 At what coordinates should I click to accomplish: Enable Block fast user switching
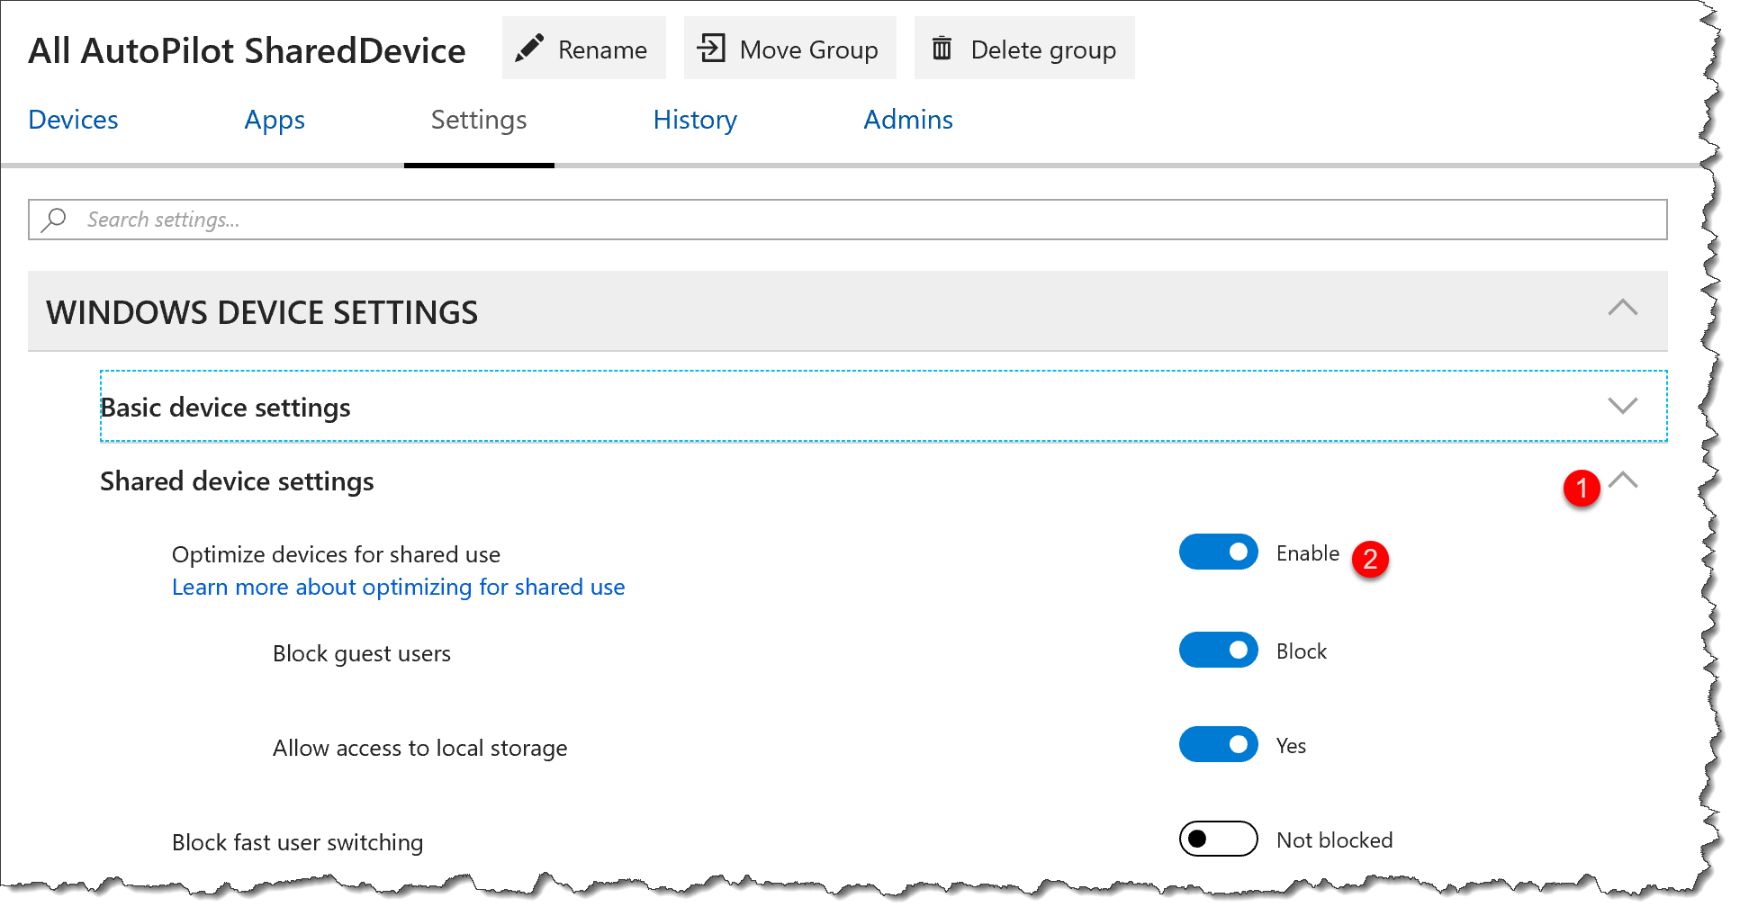pos(1218,839)
